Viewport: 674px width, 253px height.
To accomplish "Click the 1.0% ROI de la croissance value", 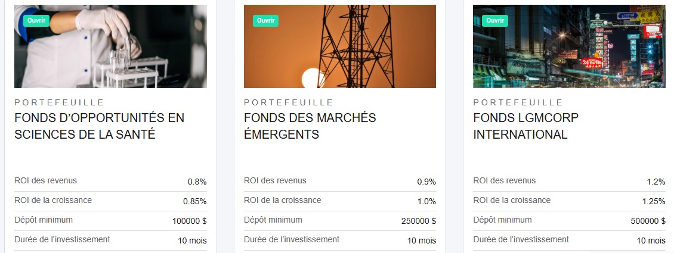I will [426, 201].
